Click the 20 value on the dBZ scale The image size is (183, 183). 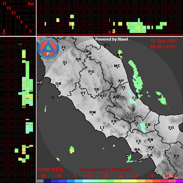[x=105, y=176]
